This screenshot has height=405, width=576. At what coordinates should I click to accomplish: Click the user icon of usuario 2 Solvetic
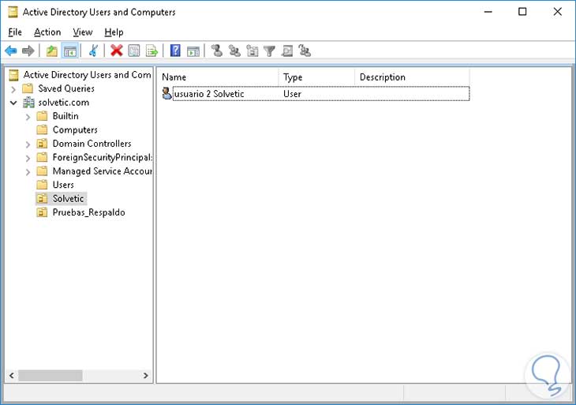[x=166, y=94]
